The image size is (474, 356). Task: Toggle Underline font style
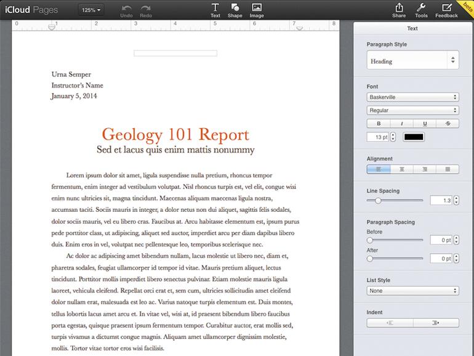[x=425, y=124]
